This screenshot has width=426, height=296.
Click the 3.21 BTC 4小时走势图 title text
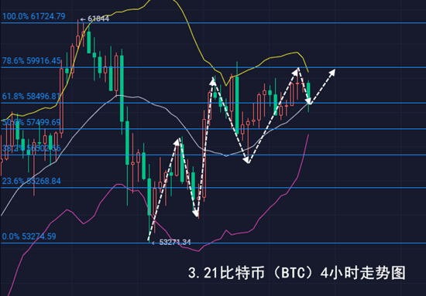point(297,273)
